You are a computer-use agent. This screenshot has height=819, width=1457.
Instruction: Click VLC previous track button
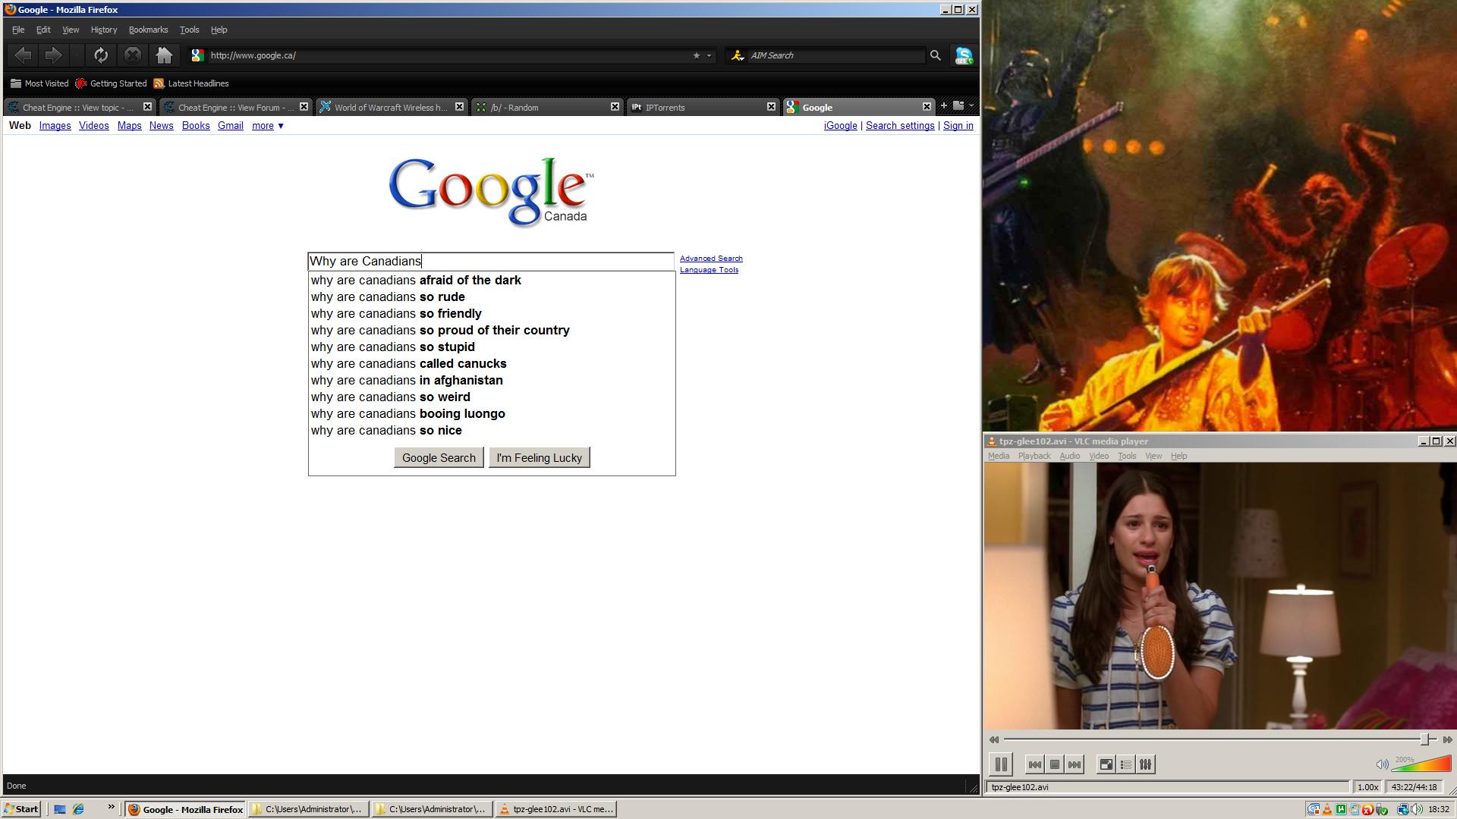pyautogui.click(x=1034, y=764)
